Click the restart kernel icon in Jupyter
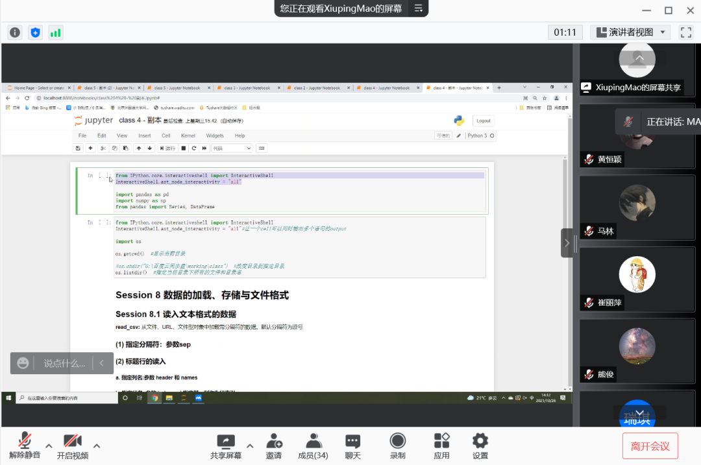The height and width of the screenshot is (465, 701). tap(194, 149)
